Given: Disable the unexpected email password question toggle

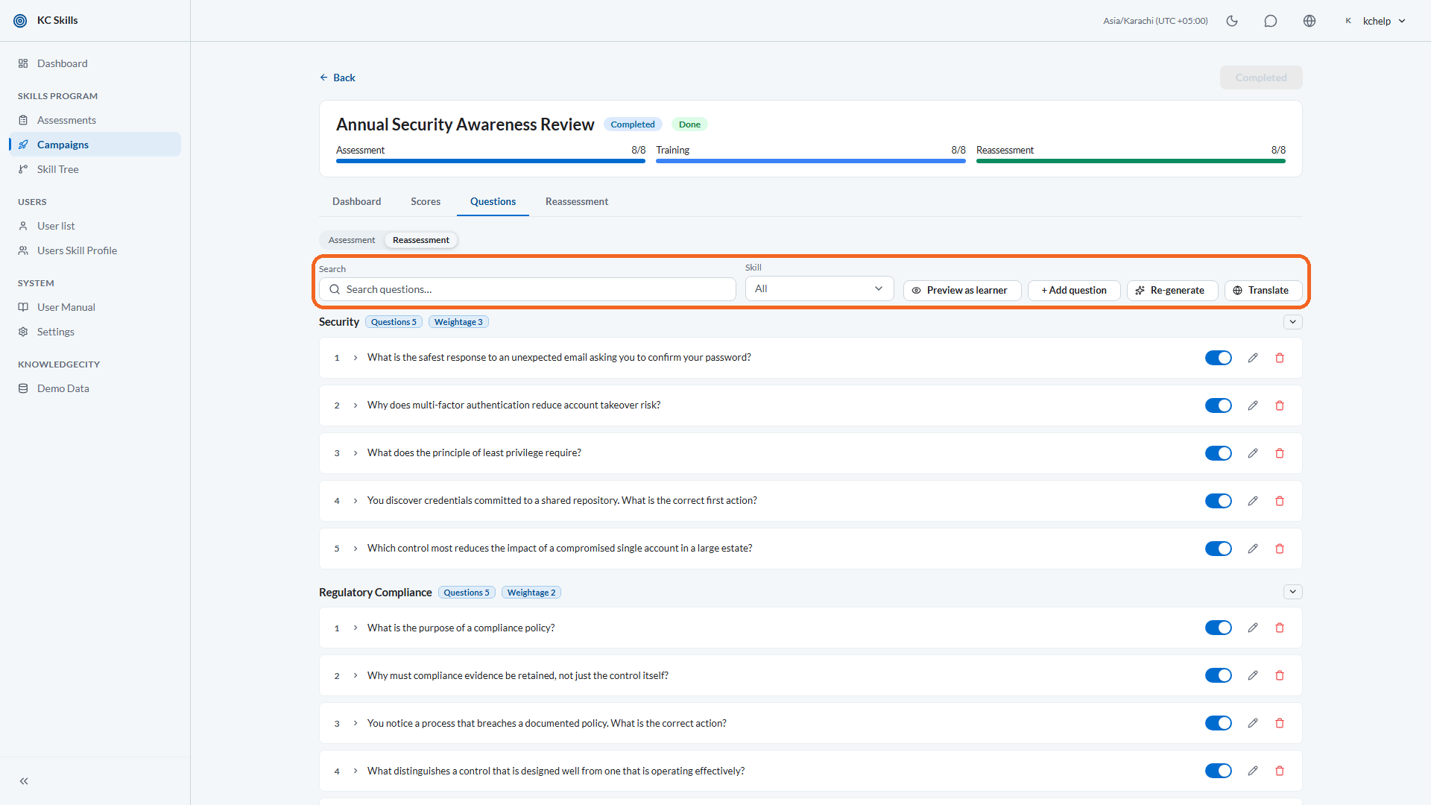Looking at the screenshot, I should point(1219,358).
